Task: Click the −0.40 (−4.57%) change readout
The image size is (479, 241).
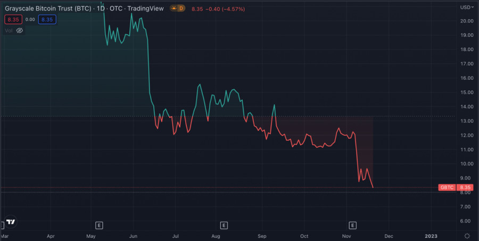Action: (x=225, y=9)
